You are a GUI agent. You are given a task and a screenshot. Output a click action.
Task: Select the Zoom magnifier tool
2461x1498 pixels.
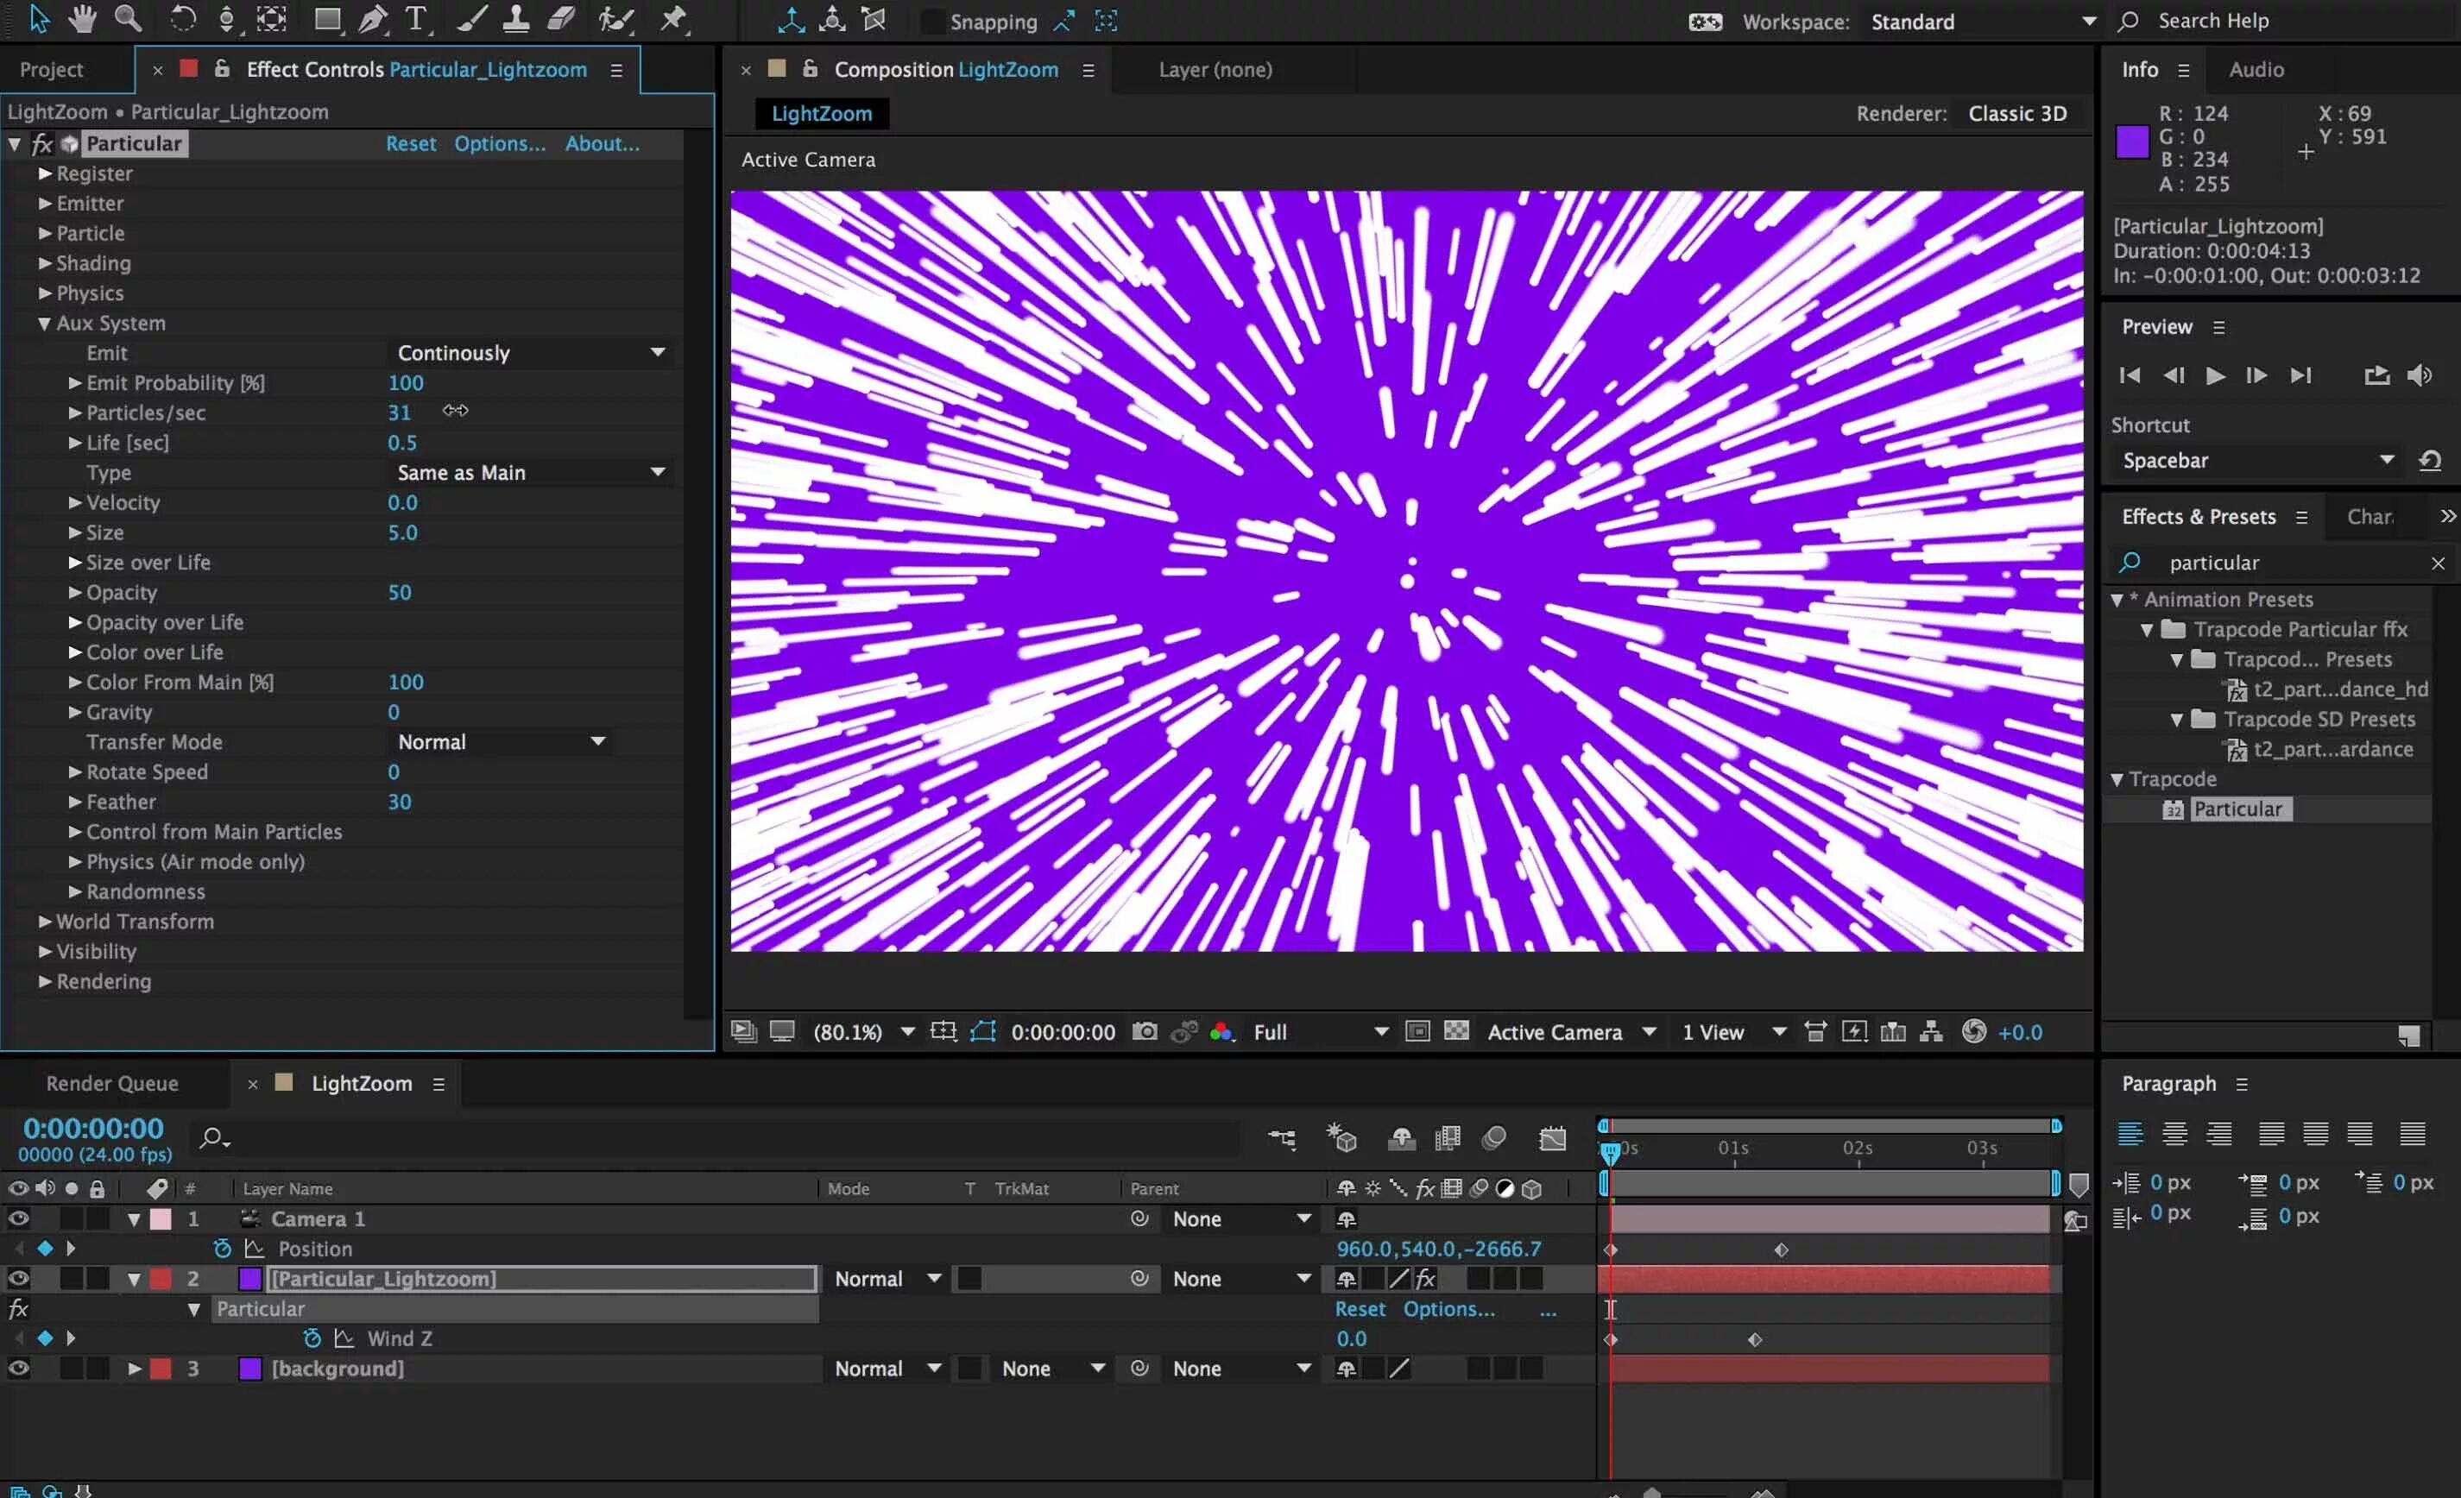(x=127, y=18)
